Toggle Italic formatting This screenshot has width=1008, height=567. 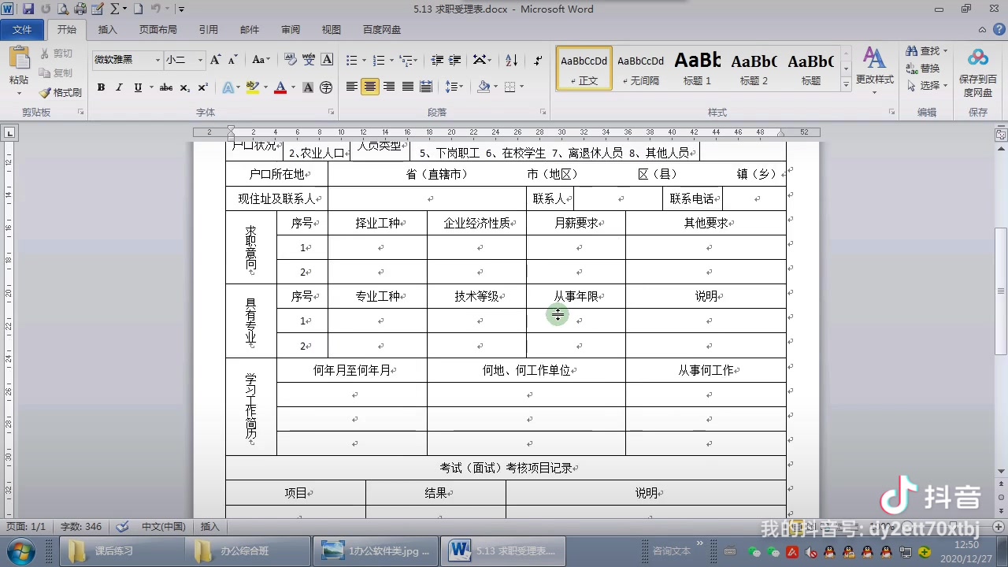coord(119,87)
